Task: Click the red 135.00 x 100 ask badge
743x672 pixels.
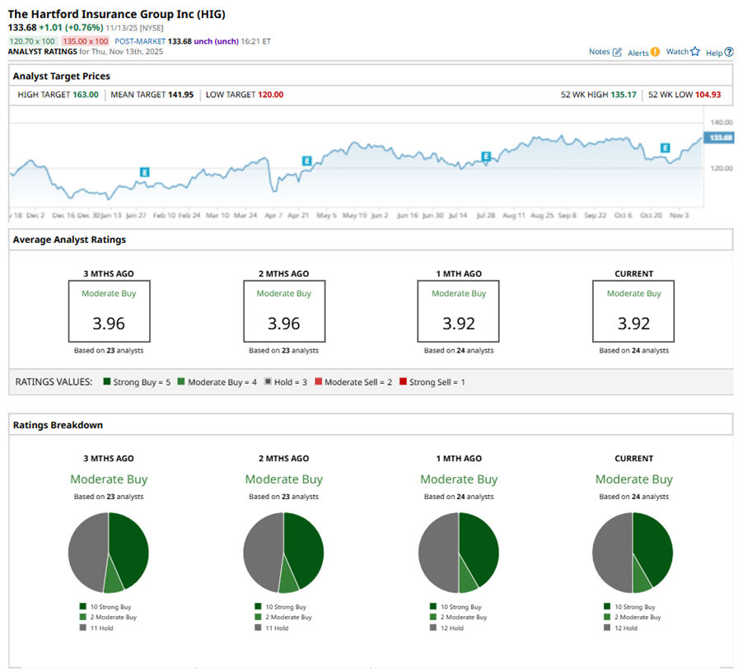Action: coord(85,40)
